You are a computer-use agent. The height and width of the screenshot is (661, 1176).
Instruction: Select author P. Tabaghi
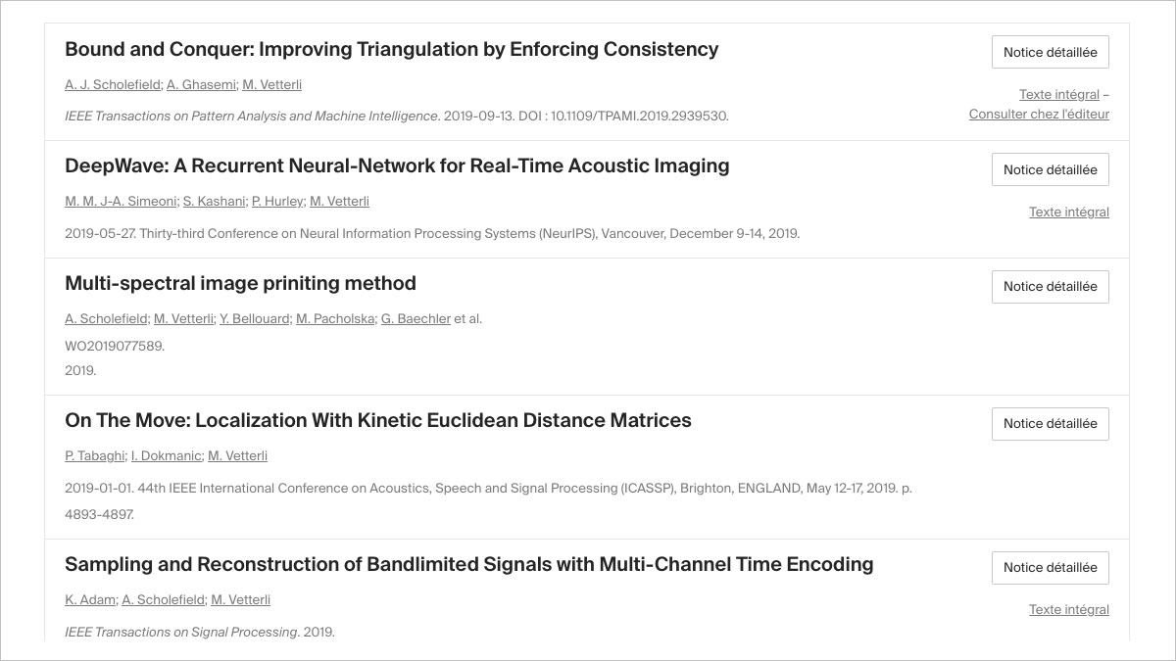coord(94,455)
